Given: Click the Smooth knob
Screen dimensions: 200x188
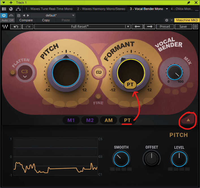Looking at the screenshot, I should tap(121, 159).
